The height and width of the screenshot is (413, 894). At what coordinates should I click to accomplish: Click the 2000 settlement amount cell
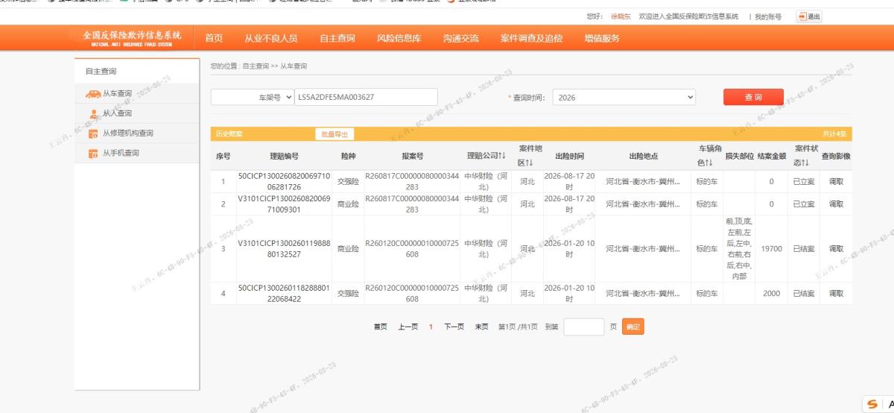771,294
